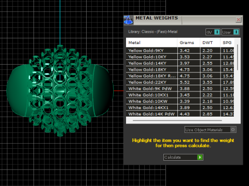Select the Yellow Gold:9KY row

coord(180,51)
